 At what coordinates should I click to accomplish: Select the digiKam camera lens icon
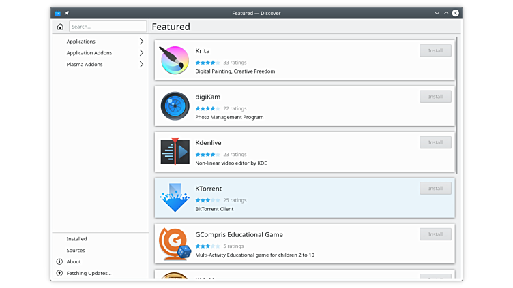(175, 106)
